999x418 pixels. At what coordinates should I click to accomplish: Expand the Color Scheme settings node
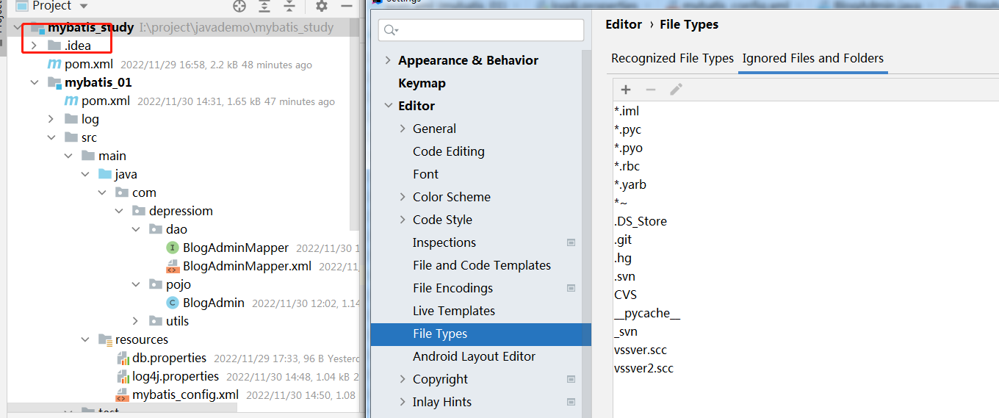pos(403,197)
